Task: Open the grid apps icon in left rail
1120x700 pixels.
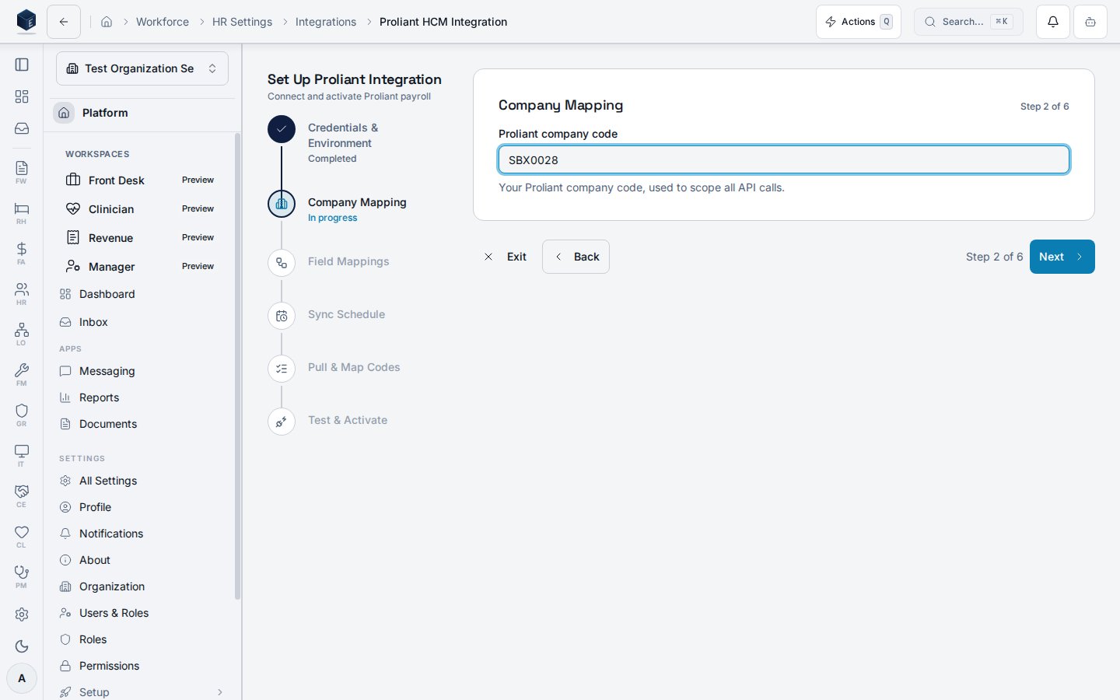Action: [x=22, y=96]
